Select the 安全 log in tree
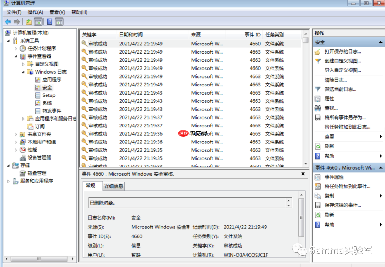 pyautogui.click(x=47, y=87)
